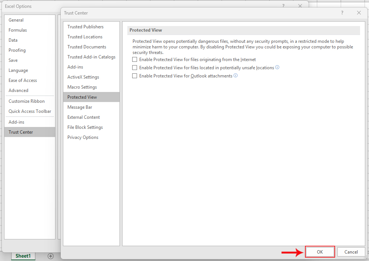Choose Privacy Options in Trust Center

coord(83,137)
